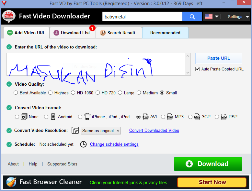
Task: Click the Paste URL button
Action: tap(219, 58)
